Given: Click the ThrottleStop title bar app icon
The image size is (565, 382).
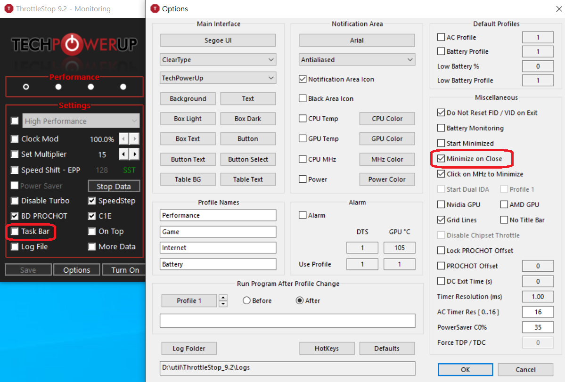Looking at the screenshot, I should [x=8, y=8].
